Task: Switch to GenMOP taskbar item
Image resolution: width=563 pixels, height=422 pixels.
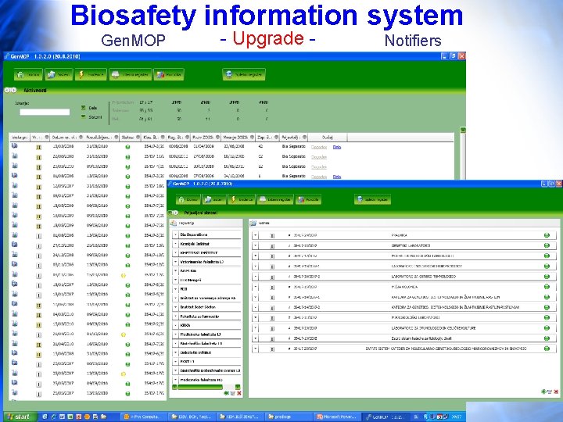Action: pos(384,417)
